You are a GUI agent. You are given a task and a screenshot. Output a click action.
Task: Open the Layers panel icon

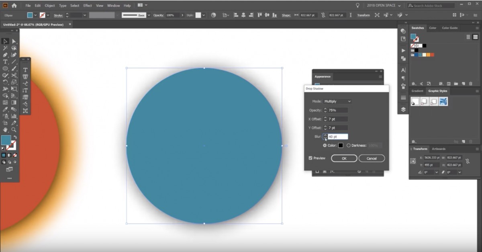(x=403, y=109)
